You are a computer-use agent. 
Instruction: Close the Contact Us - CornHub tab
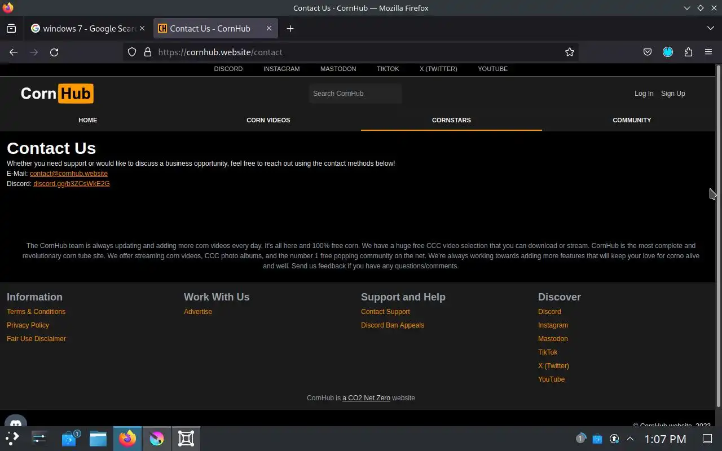coord(269,28)
